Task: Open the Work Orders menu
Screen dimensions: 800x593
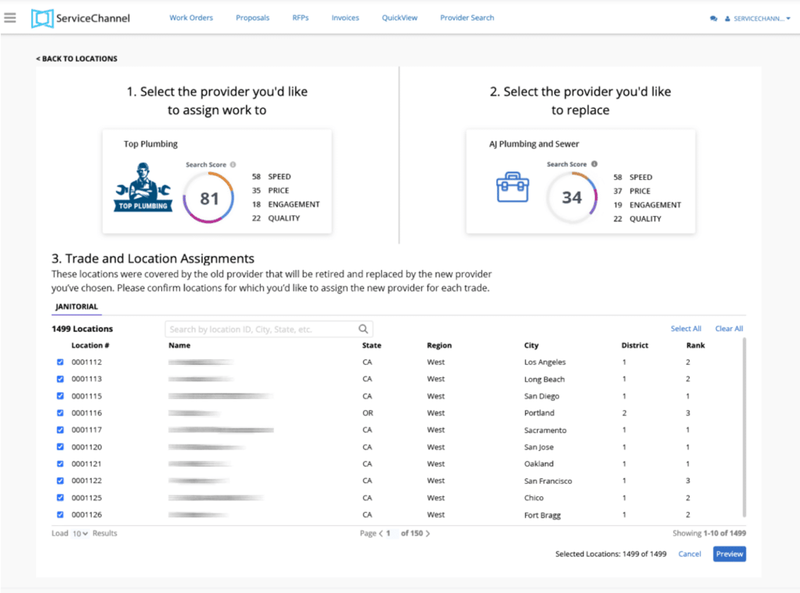Action: pos(191,18)
